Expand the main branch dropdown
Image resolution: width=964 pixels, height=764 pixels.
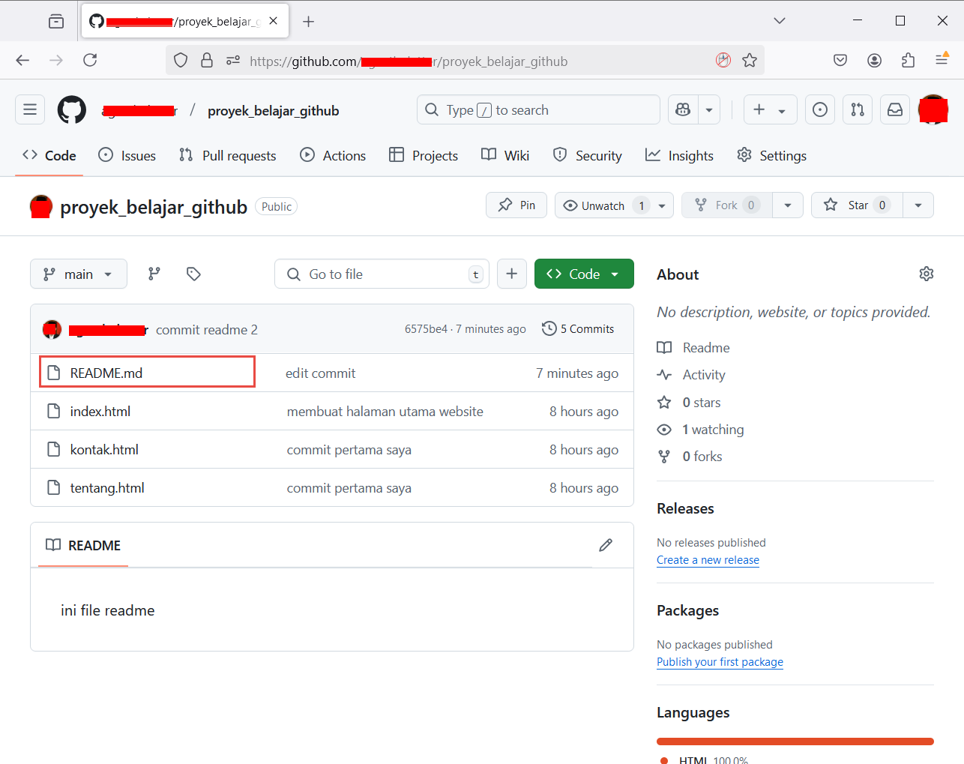(x=79, y=274)
